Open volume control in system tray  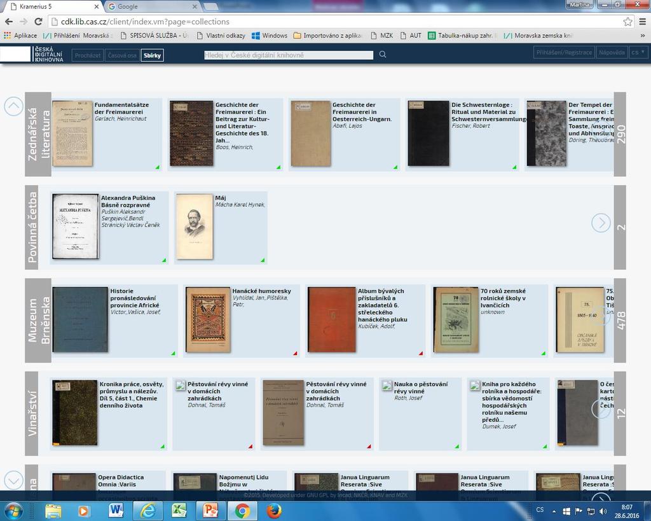click(603, 511)
